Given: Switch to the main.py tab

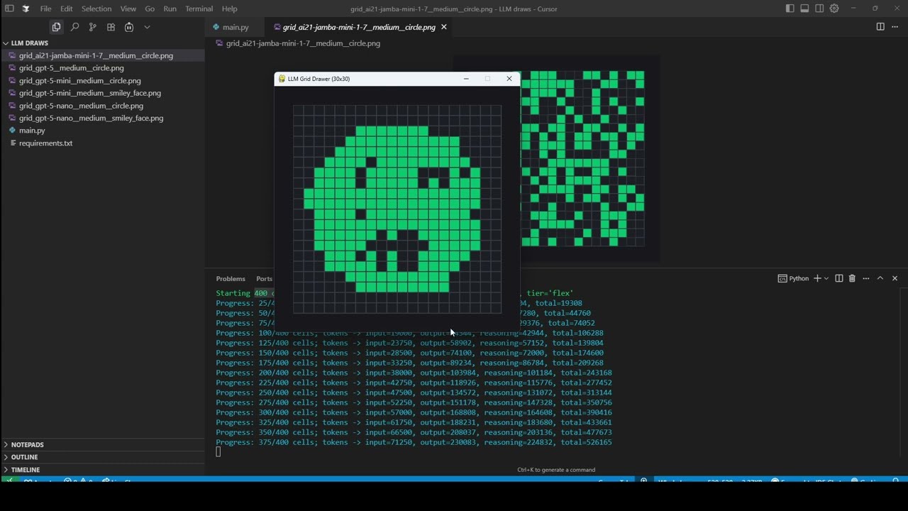Looking at the screenshot, I should (235, 27).
